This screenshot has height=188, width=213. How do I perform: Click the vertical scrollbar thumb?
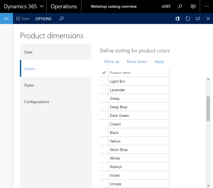click(208, 109)
